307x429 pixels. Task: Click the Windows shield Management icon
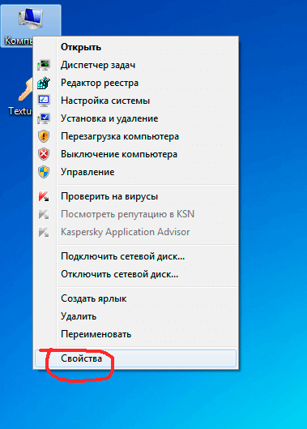point(44,172)
